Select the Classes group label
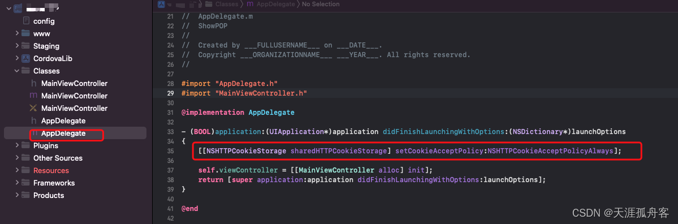Image resolution: width=678 pixels, height=224 pixels. point(47,71)
